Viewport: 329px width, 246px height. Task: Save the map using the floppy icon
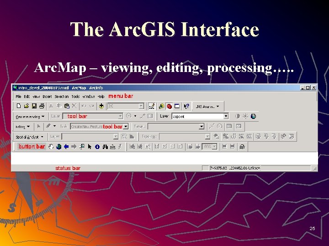(x=34, y=106)
